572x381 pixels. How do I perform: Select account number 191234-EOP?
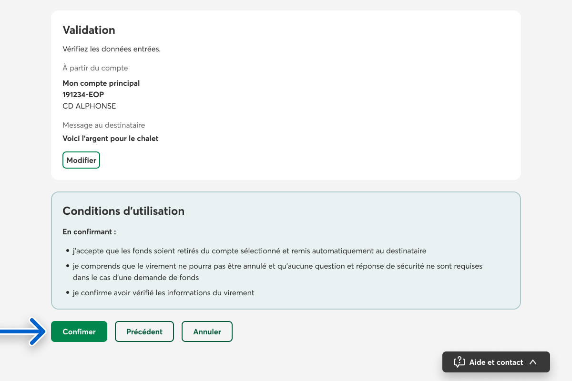[83, 95]
